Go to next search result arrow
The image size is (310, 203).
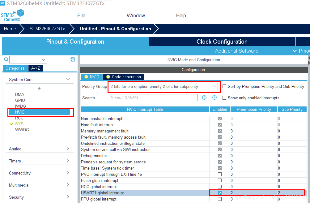tap(214, 97)
